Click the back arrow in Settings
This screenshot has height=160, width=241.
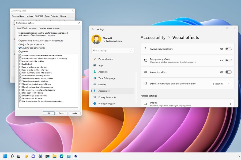point(93,29)
